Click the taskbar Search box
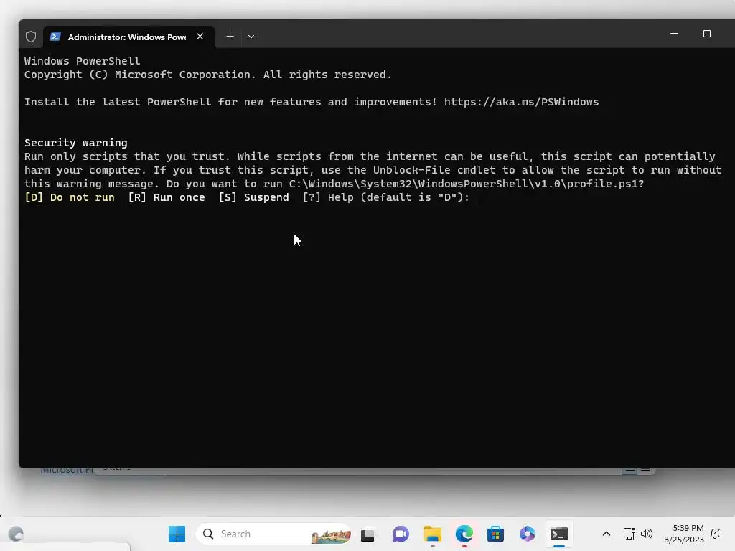Viewport: 735px width, 551px height. [273, 534]
